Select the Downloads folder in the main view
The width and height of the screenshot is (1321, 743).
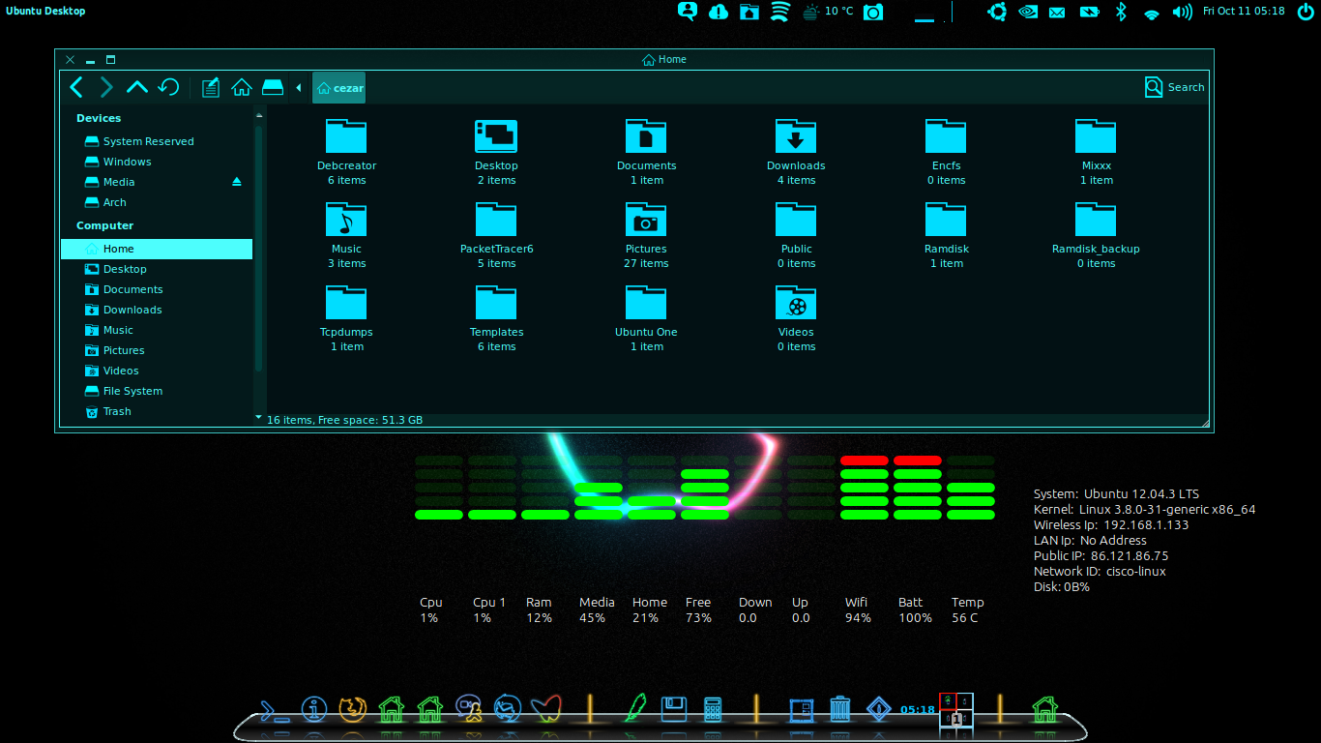click(796, 152)
